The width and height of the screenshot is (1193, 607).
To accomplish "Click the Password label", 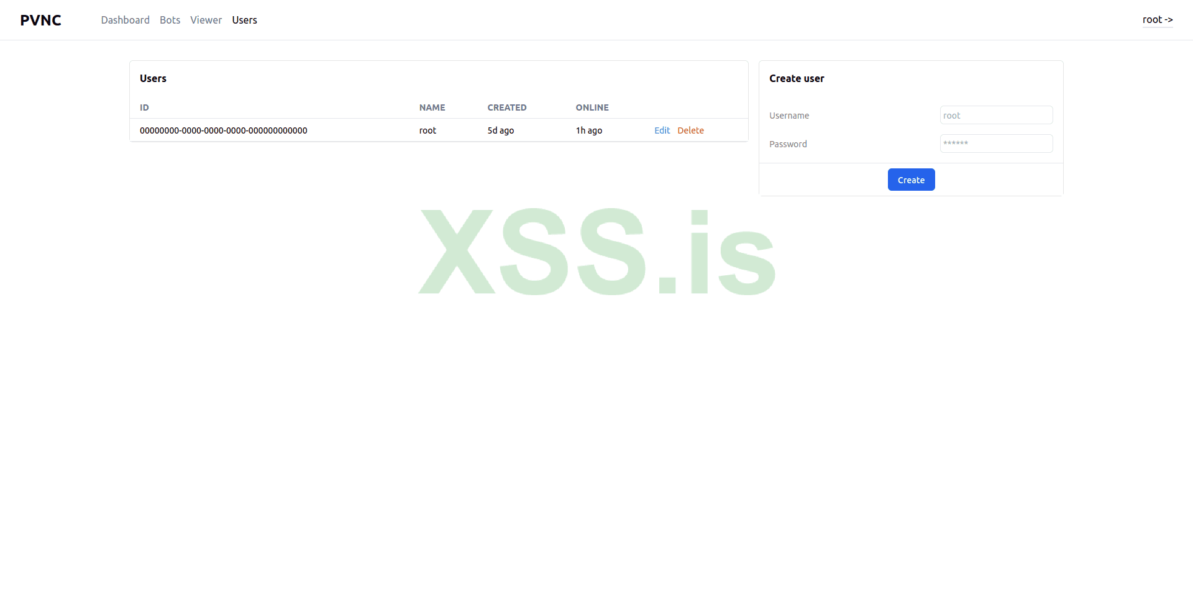I will 788,144.
